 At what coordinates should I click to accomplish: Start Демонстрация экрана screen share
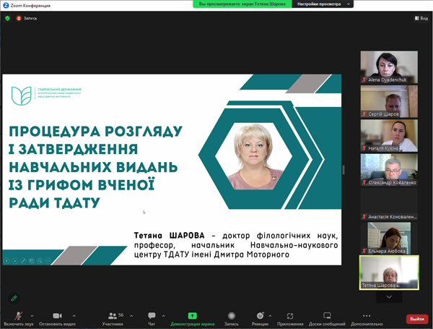[x=193, y=318]
